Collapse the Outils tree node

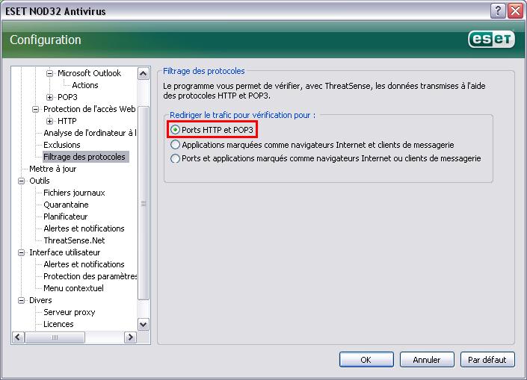[x=22, y=181]
